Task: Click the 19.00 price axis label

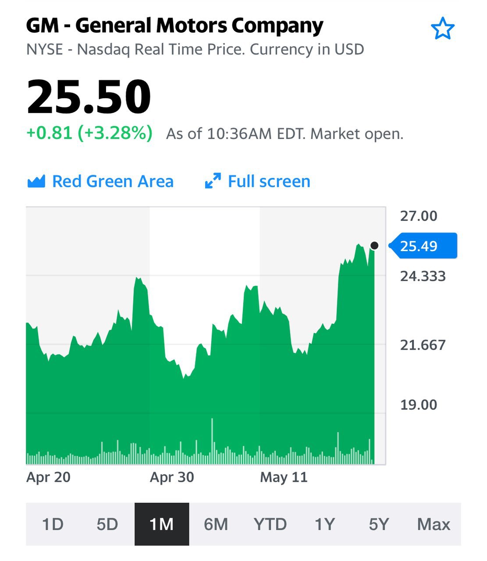Action: 419,405
